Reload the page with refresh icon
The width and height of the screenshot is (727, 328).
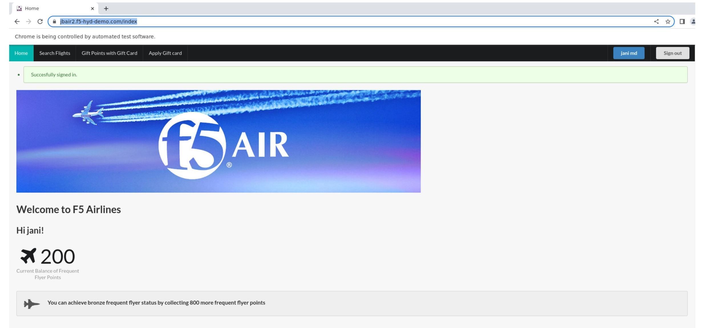pos(40,21)
